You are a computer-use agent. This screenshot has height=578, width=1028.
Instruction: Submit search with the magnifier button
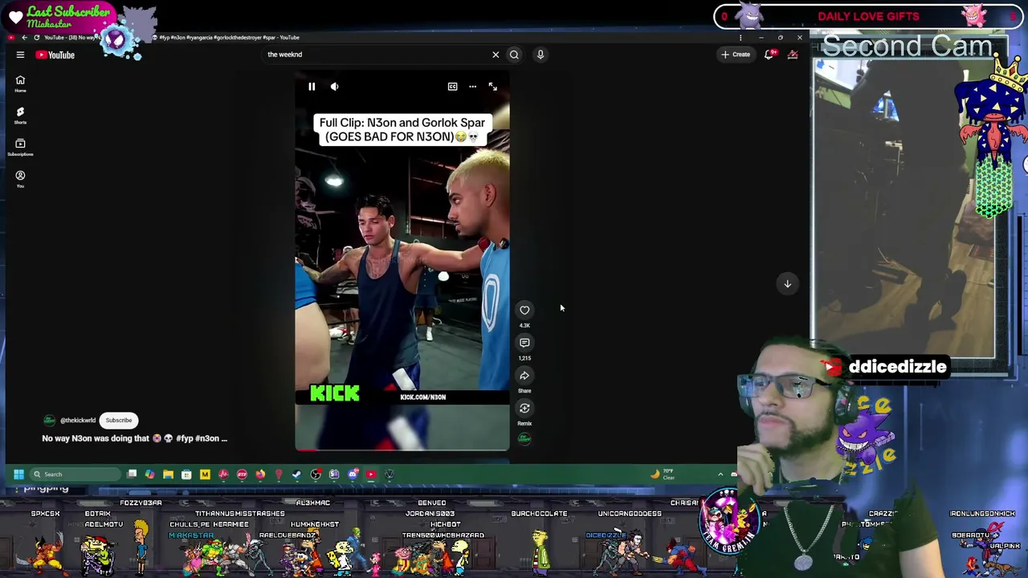514,55
